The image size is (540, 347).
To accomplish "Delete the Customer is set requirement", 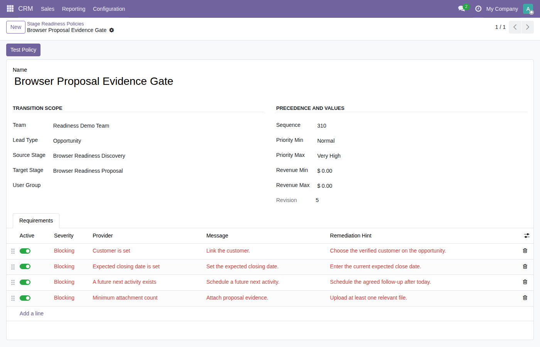I will [525, 251].
